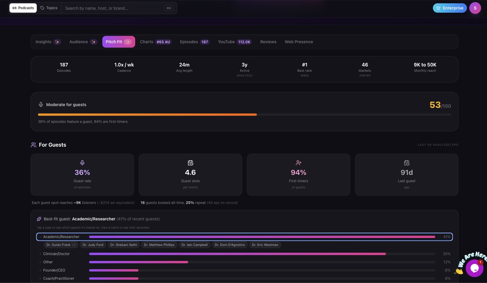Expand the Other guest type row
The image size is (487, 283).
[x=244, y=262]
